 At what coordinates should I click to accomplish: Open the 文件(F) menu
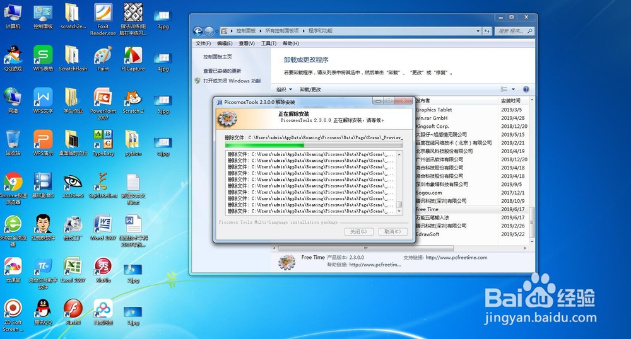[203, 43]
